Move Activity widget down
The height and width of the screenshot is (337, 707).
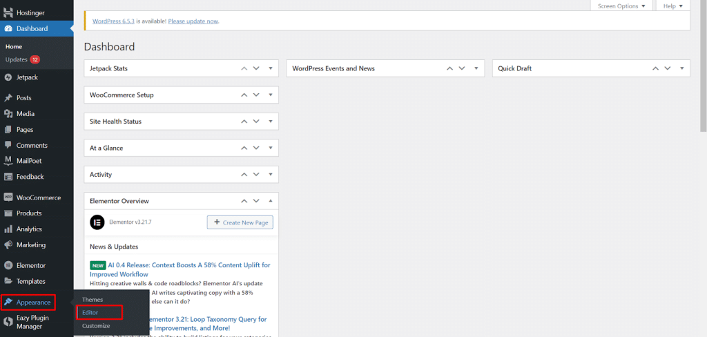point(256,175)
